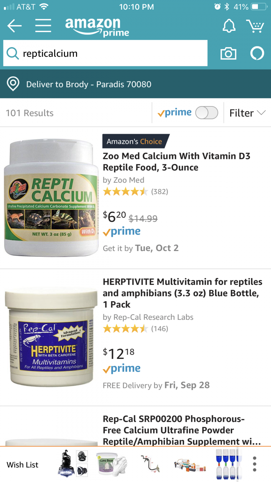Tap the back arrow icon

click(14, 26)
